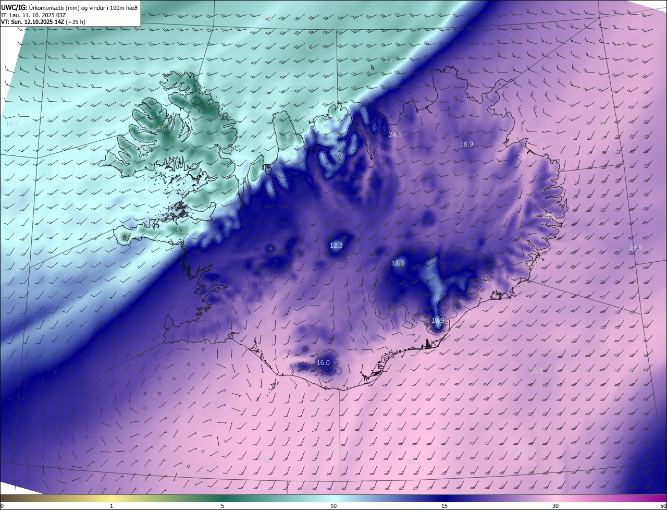Screen dimensions: 667x510
Task: Click the 16.0 value label on the map
Action: 323,362
